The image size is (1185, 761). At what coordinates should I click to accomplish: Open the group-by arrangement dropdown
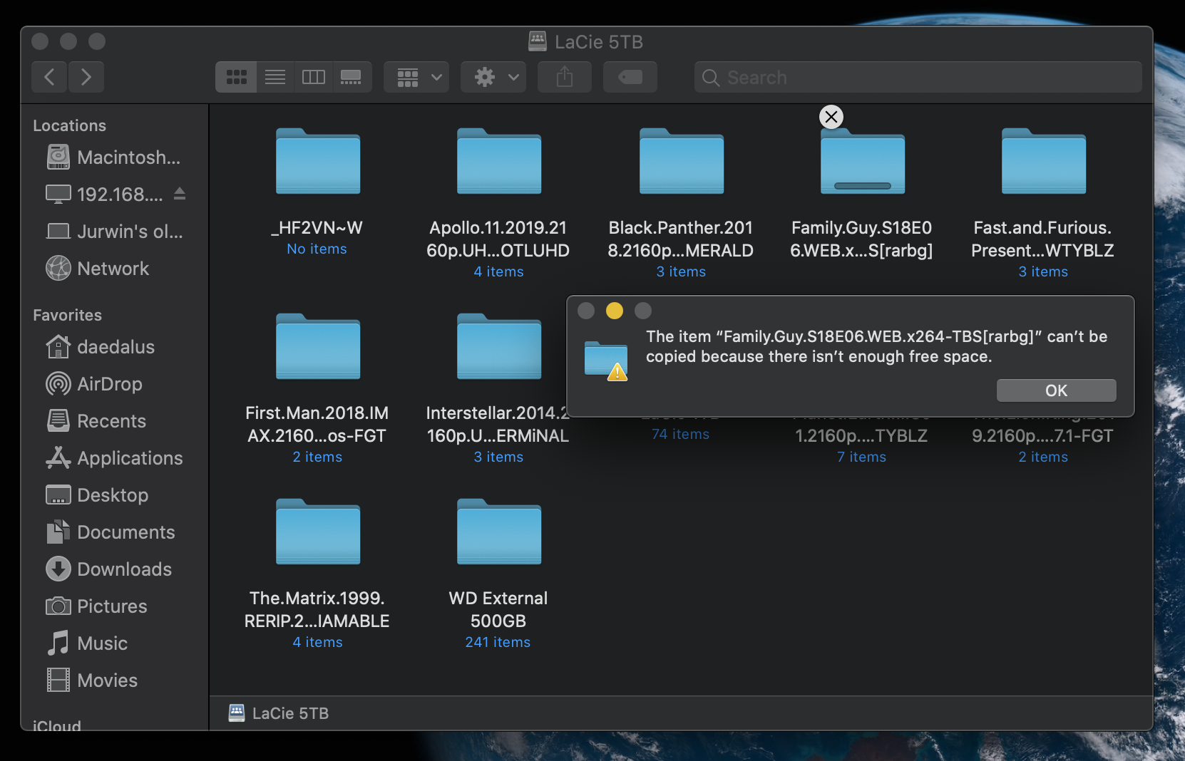pyautogui.click(x=417, y=77)
